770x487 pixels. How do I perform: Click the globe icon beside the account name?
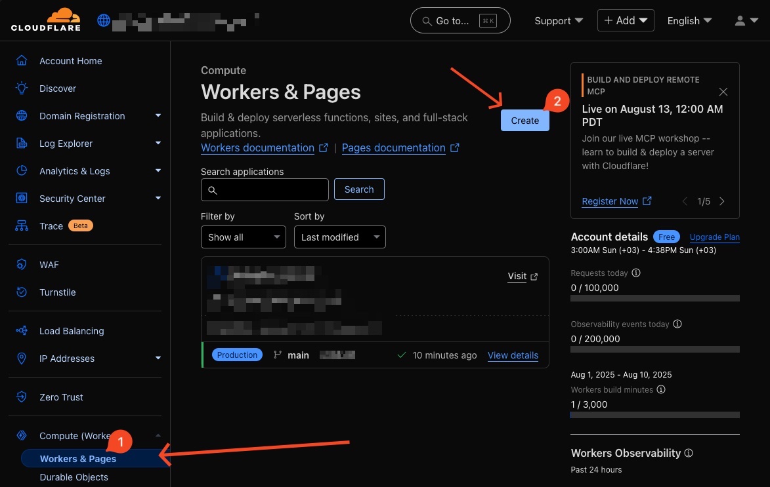pos(104,20)
